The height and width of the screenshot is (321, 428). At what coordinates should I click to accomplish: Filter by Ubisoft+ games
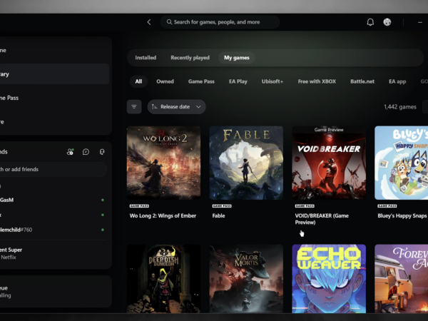(x=272, y=81)
